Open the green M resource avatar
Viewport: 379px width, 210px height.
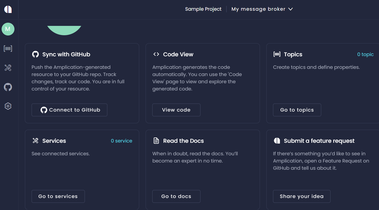point(8,29)
